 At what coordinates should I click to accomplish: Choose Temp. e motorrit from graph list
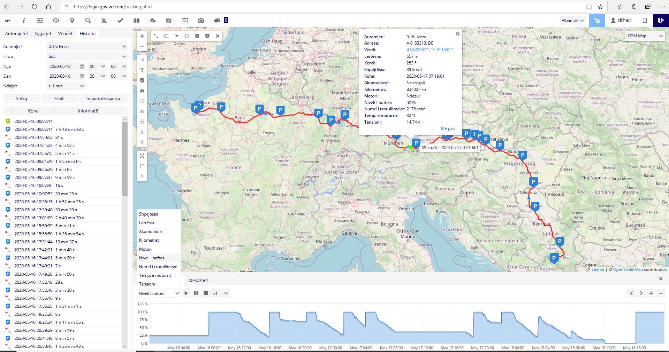[x=159, y=275]
